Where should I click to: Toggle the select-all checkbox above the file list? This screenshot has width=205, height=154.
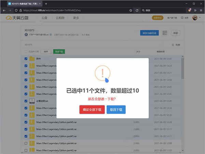26,52
